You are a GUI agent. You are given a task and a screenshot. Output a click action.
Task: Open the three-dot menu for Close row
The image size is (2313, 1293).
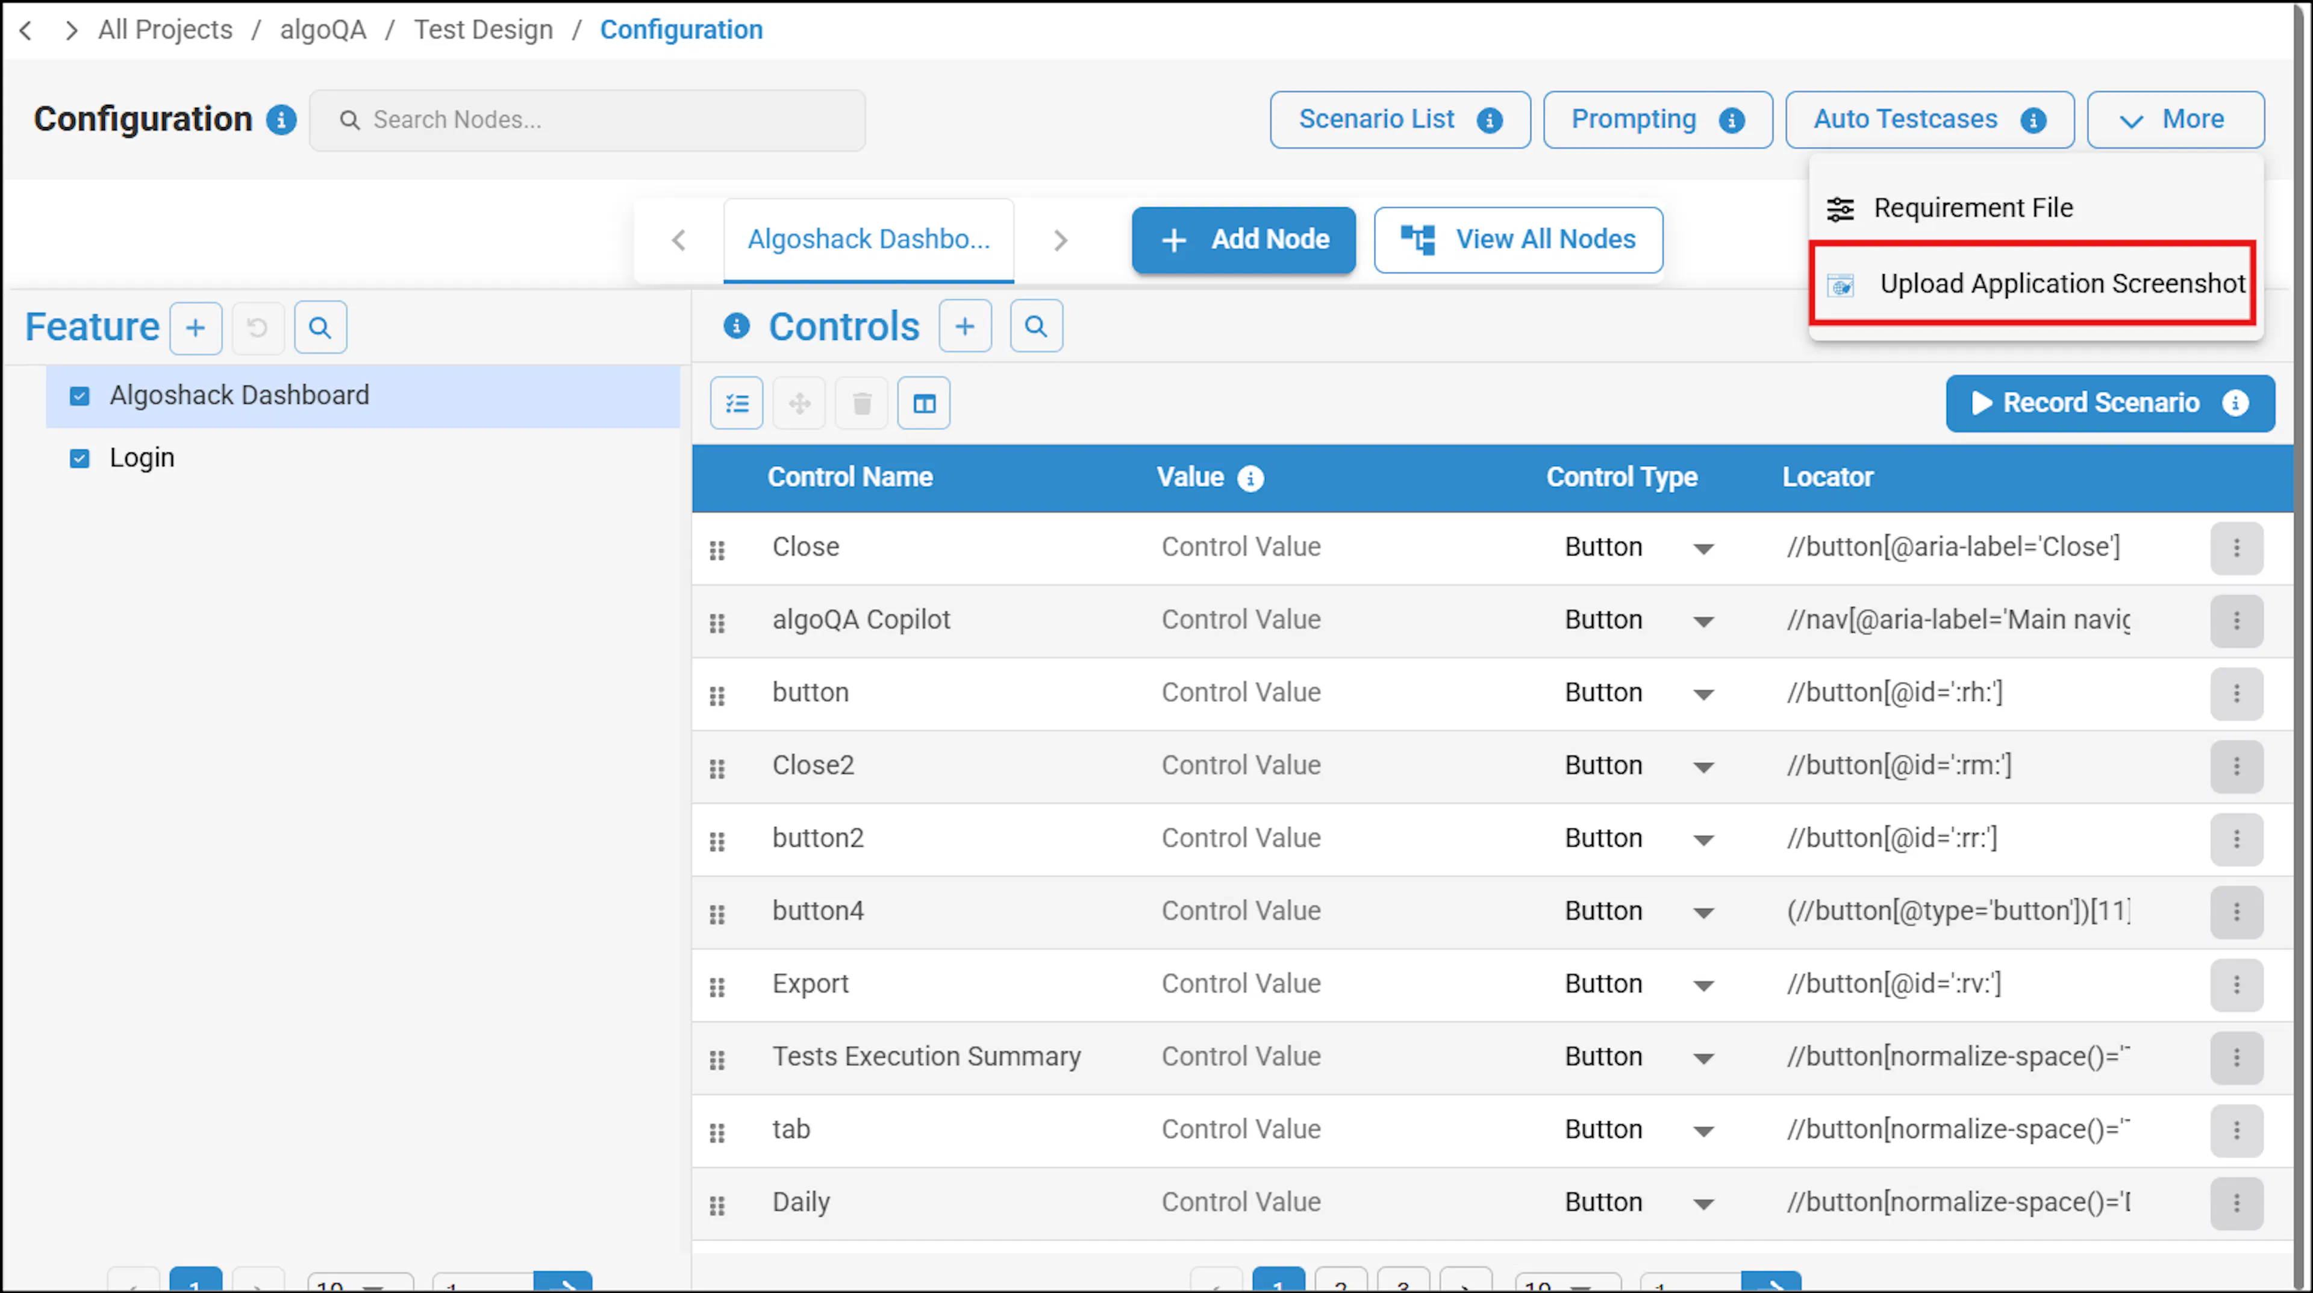(x=2236, y=548)
